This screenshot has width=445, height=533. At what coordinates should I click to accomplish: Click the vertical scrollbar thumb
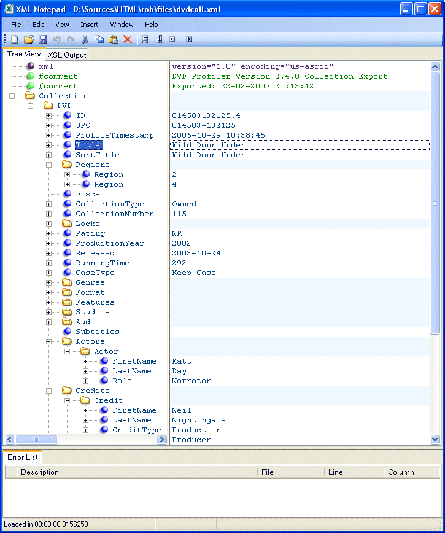(x=435, y=203)
